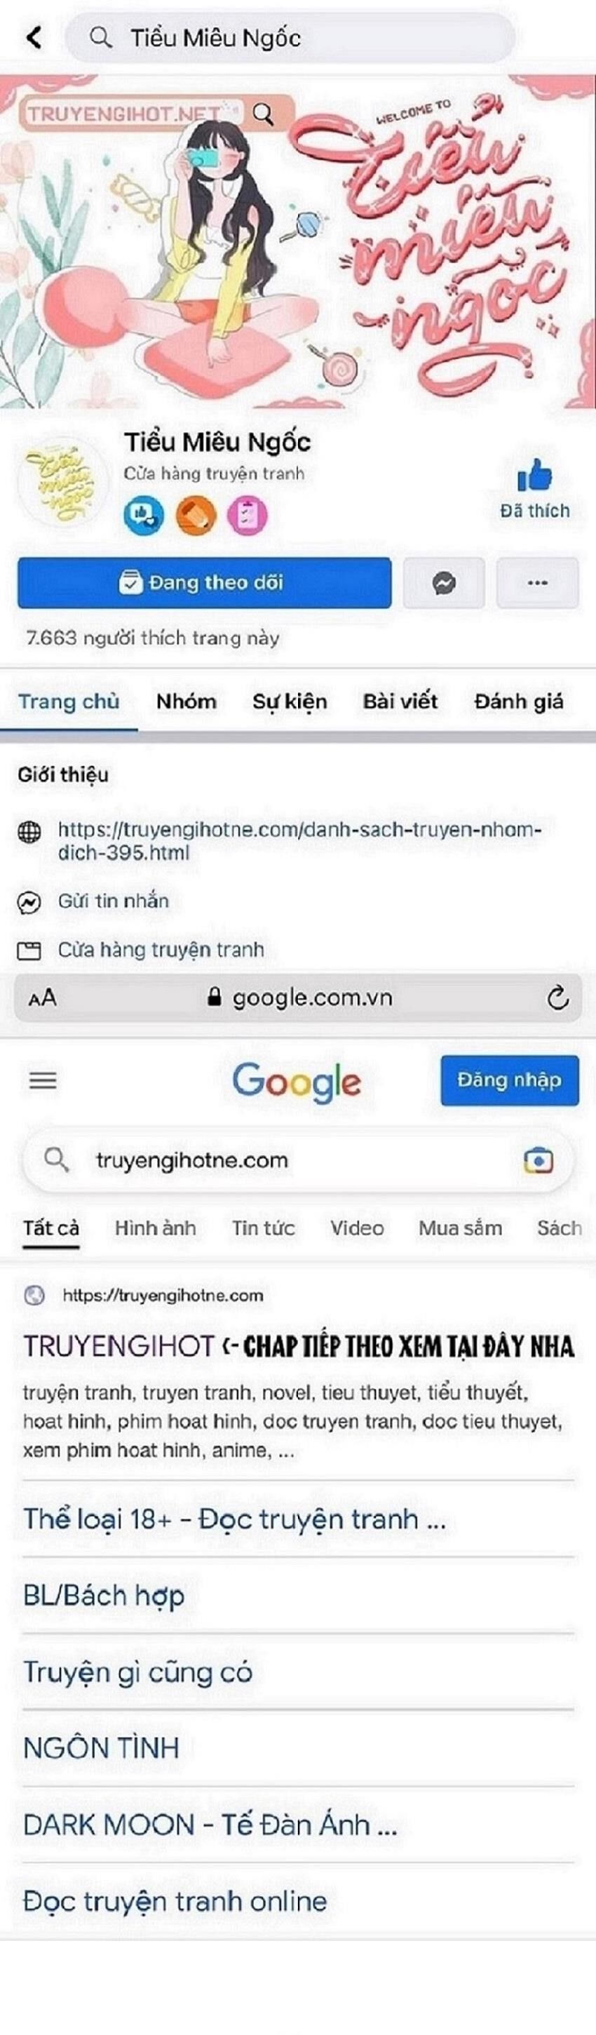The height and width of the screenshot is (2035, 596).
Task: Click the Google Lens camera icon
Action: coord(539,1160)
